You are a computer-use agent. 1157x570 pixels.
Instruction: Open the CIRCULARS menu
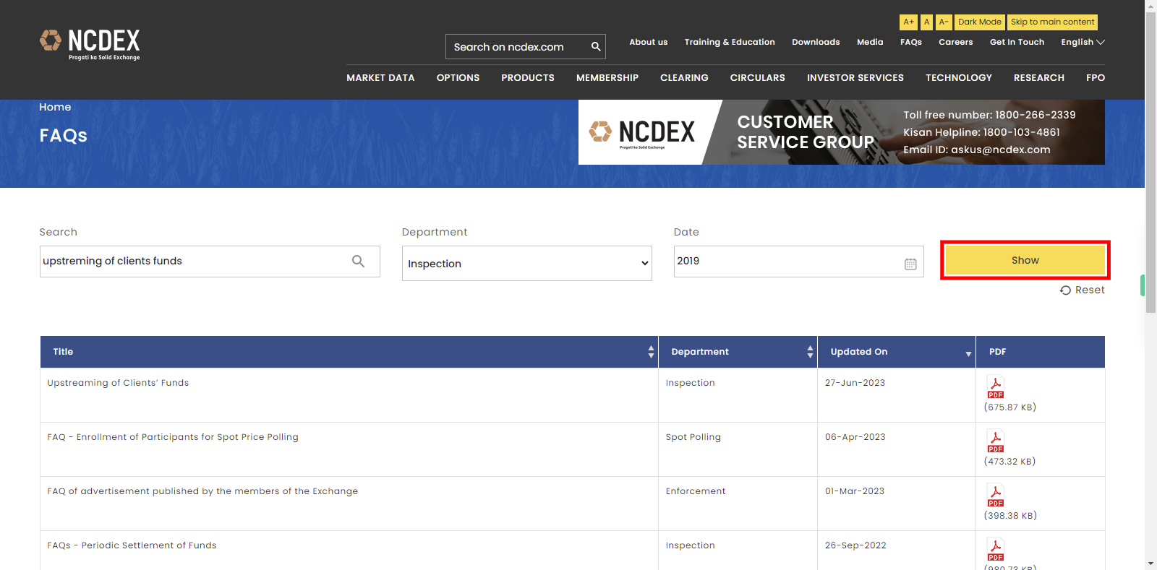(757, 78)
